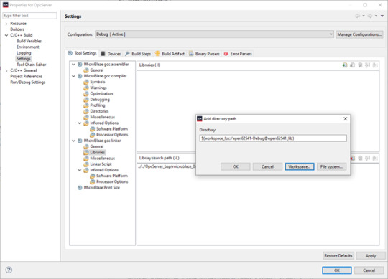Image resolution: width=388 pixels, height=279 pixels.
Task: Select MicroBlaze Print Size tool node
Action: pyautogui.click(x=102, y=188)
